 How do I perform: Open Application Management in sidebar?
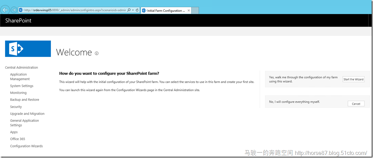20,77
